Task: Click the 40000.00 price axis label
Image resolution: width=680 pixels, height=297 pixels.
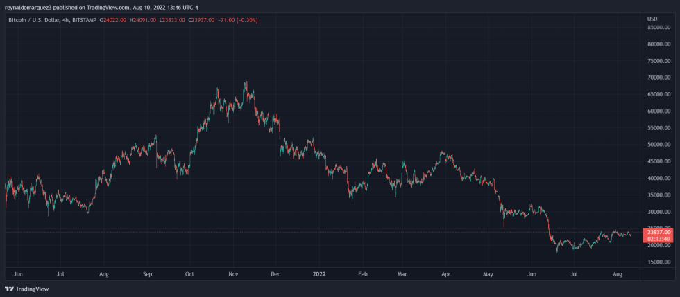Action: point(659,179)
